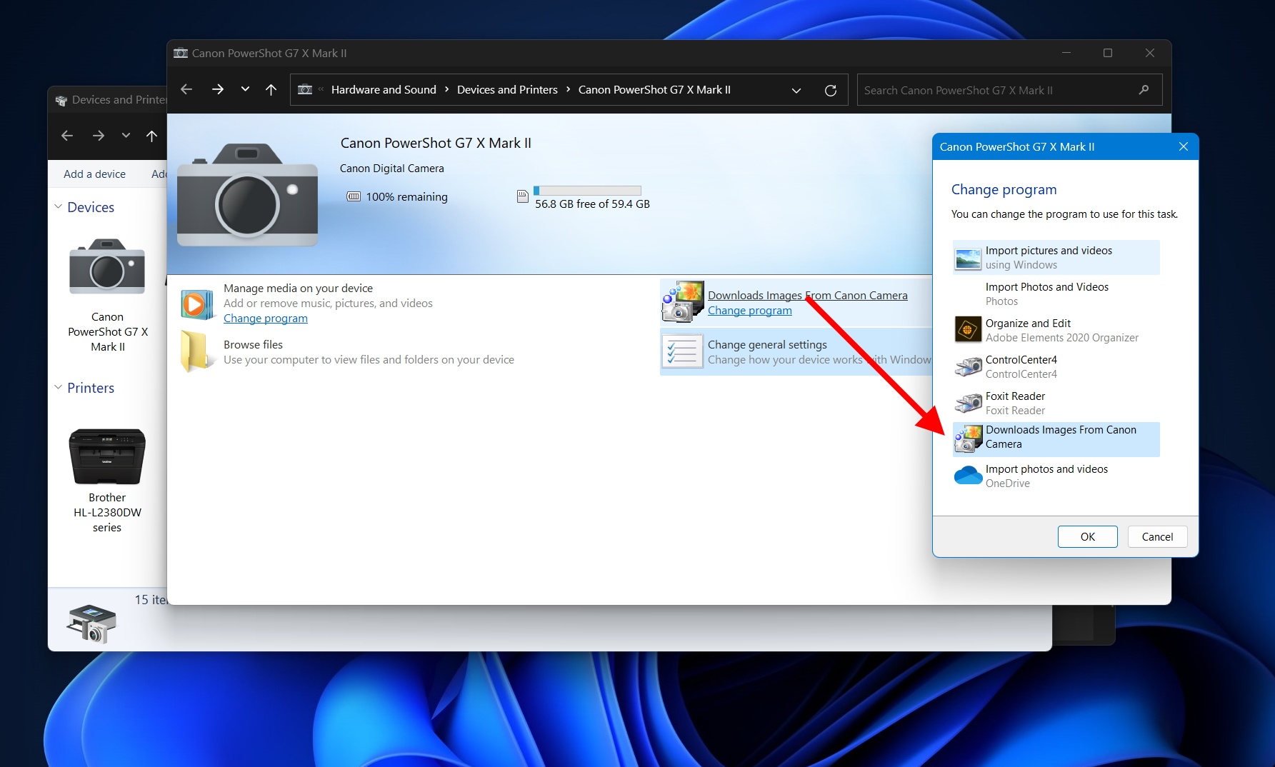
Task: Close the Change program dialog
Action: 1184,146
